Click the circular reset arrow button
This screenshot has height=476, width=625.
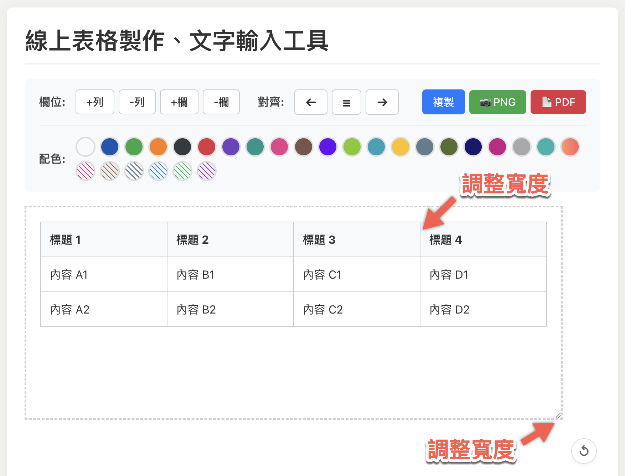coord(584,451)
